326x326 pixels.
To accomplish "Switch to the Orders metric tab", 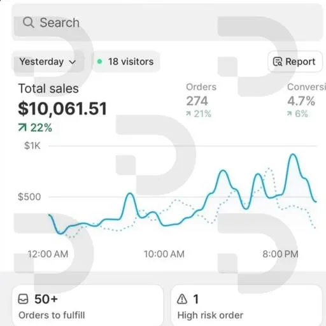I will [x=201, y=100].
